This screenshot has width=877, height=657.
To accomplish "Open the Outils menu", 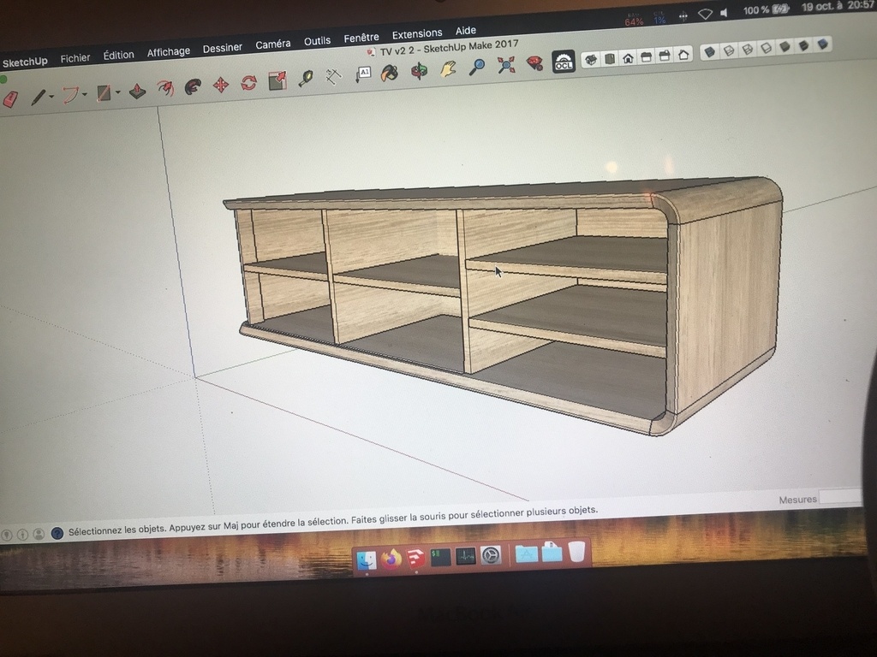I will (317, 41).
